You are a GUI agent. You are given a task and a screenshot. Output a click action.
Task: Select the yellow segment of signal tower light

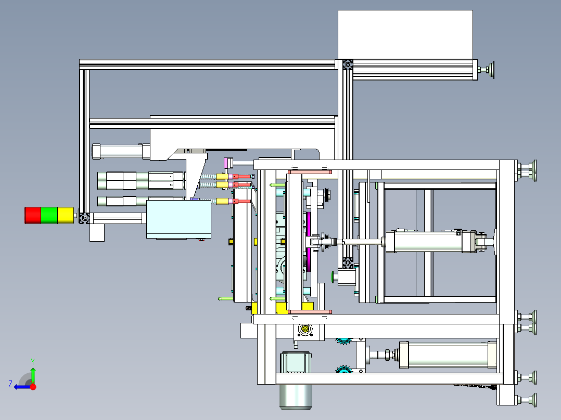tap(66, 215)
